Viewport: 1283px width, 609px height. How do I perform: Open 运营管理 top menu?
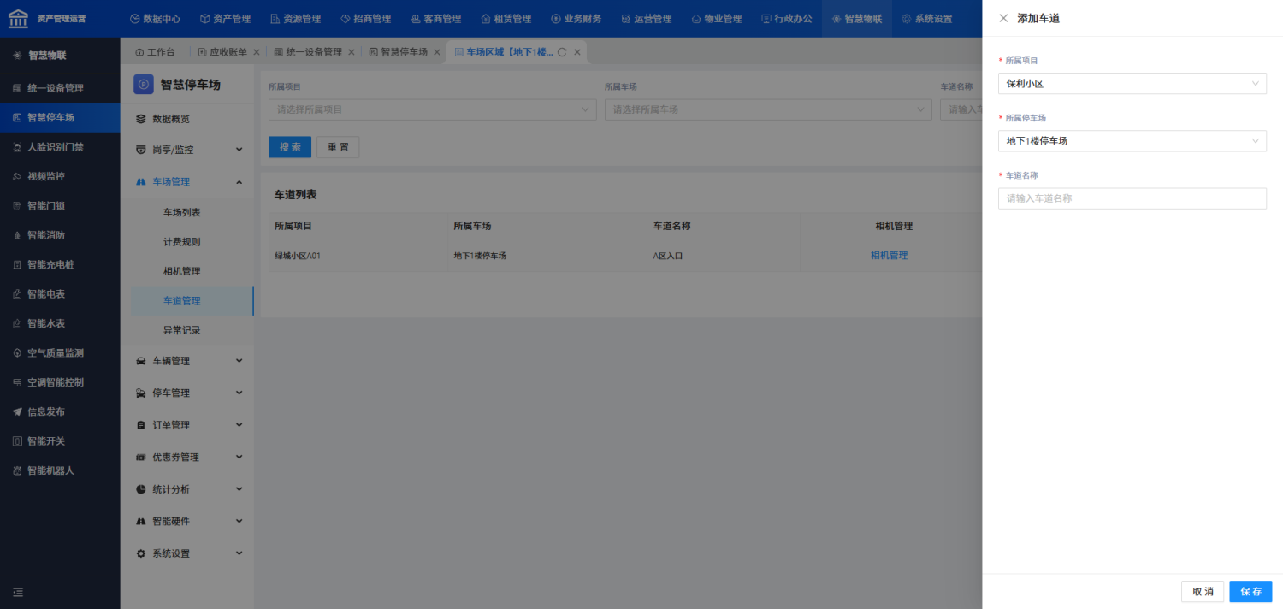click(x=646, y=19)
